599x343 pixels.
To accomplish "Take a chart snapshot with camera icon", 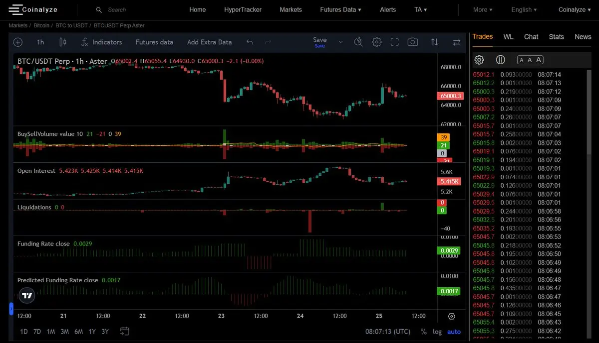I will [x=412, y=42].
